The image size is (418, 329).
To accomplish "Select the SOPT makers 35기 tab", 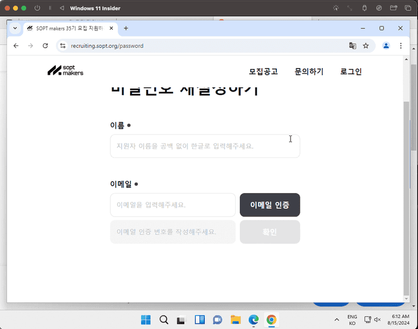I will [x=68, y=29].
